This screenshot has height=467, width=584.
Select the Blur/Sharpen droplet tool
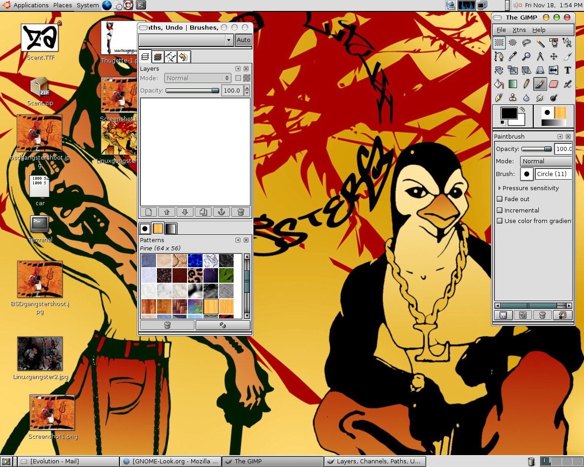click(x=527, y=98)
